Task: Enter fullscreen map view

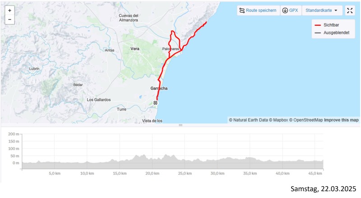Action: coord(350,10)
